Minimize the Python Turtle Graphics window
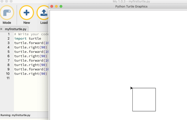The width and height of the screenshot is (187, 120). (x=56, y=6)
